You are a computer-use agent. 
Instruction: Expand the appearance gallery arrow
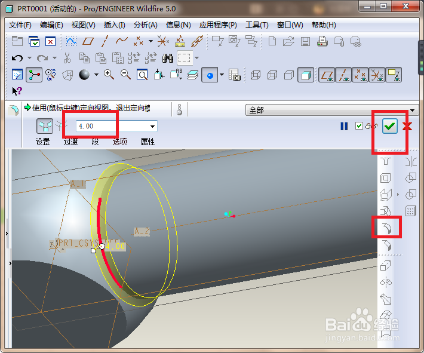click(x=96, y=75)
